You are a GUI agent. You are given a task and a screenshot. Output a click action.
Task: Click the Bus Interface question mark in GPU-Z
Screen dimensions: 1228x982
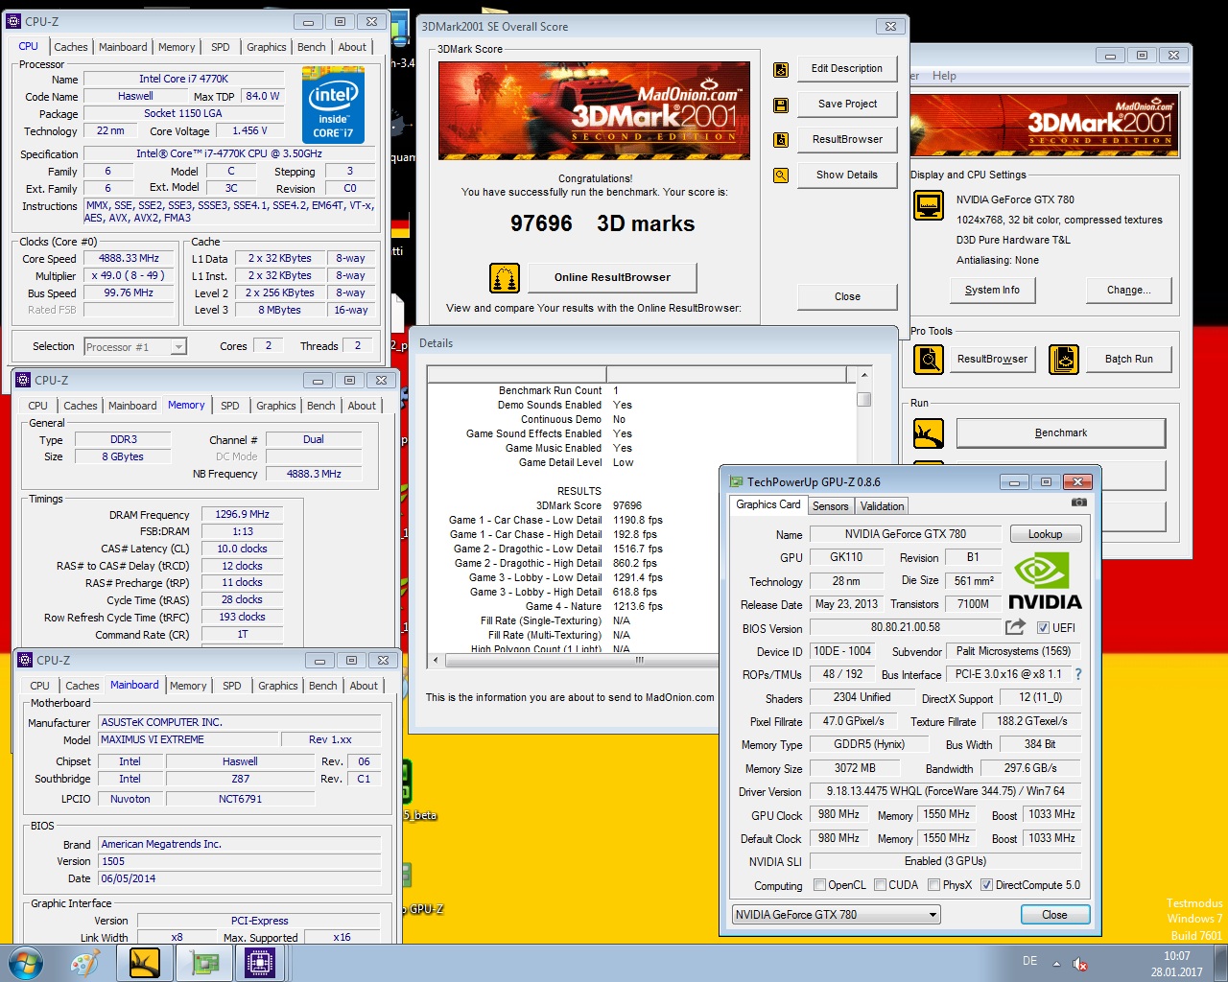(x=1078, y=674)
